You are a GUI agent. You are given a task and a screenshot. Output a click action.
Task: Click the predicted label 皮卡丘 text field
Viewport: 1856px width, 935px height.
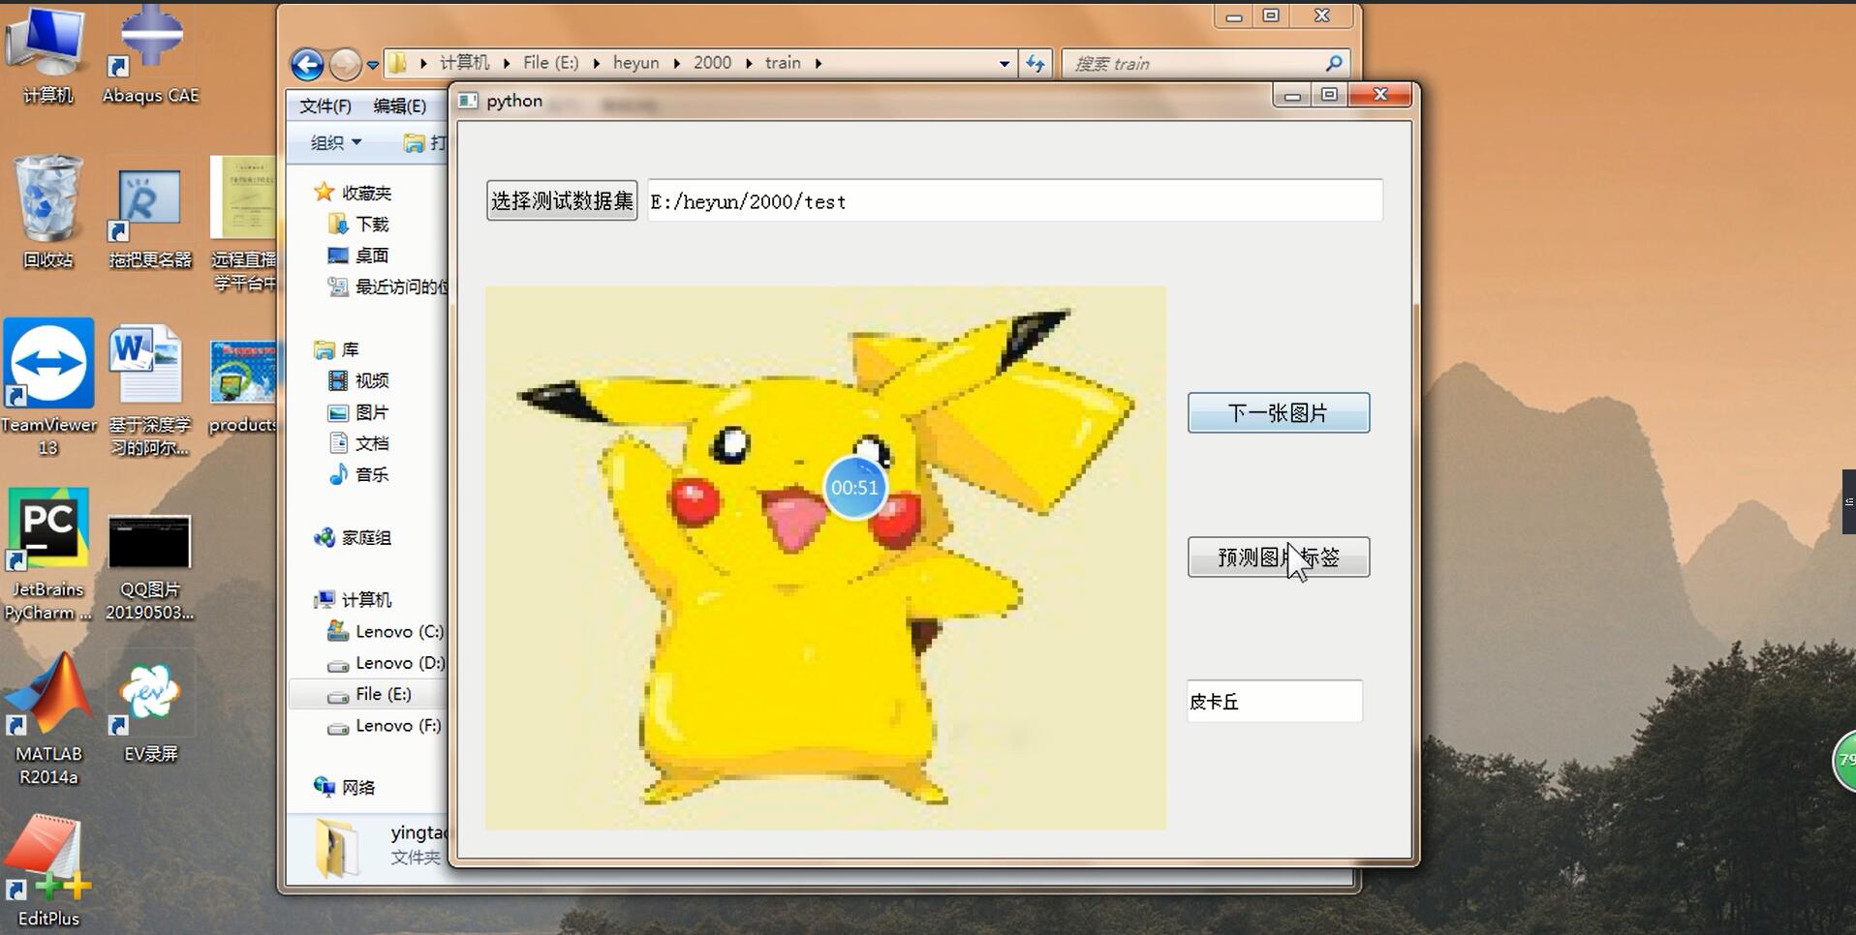click(x=1275, y=701)
